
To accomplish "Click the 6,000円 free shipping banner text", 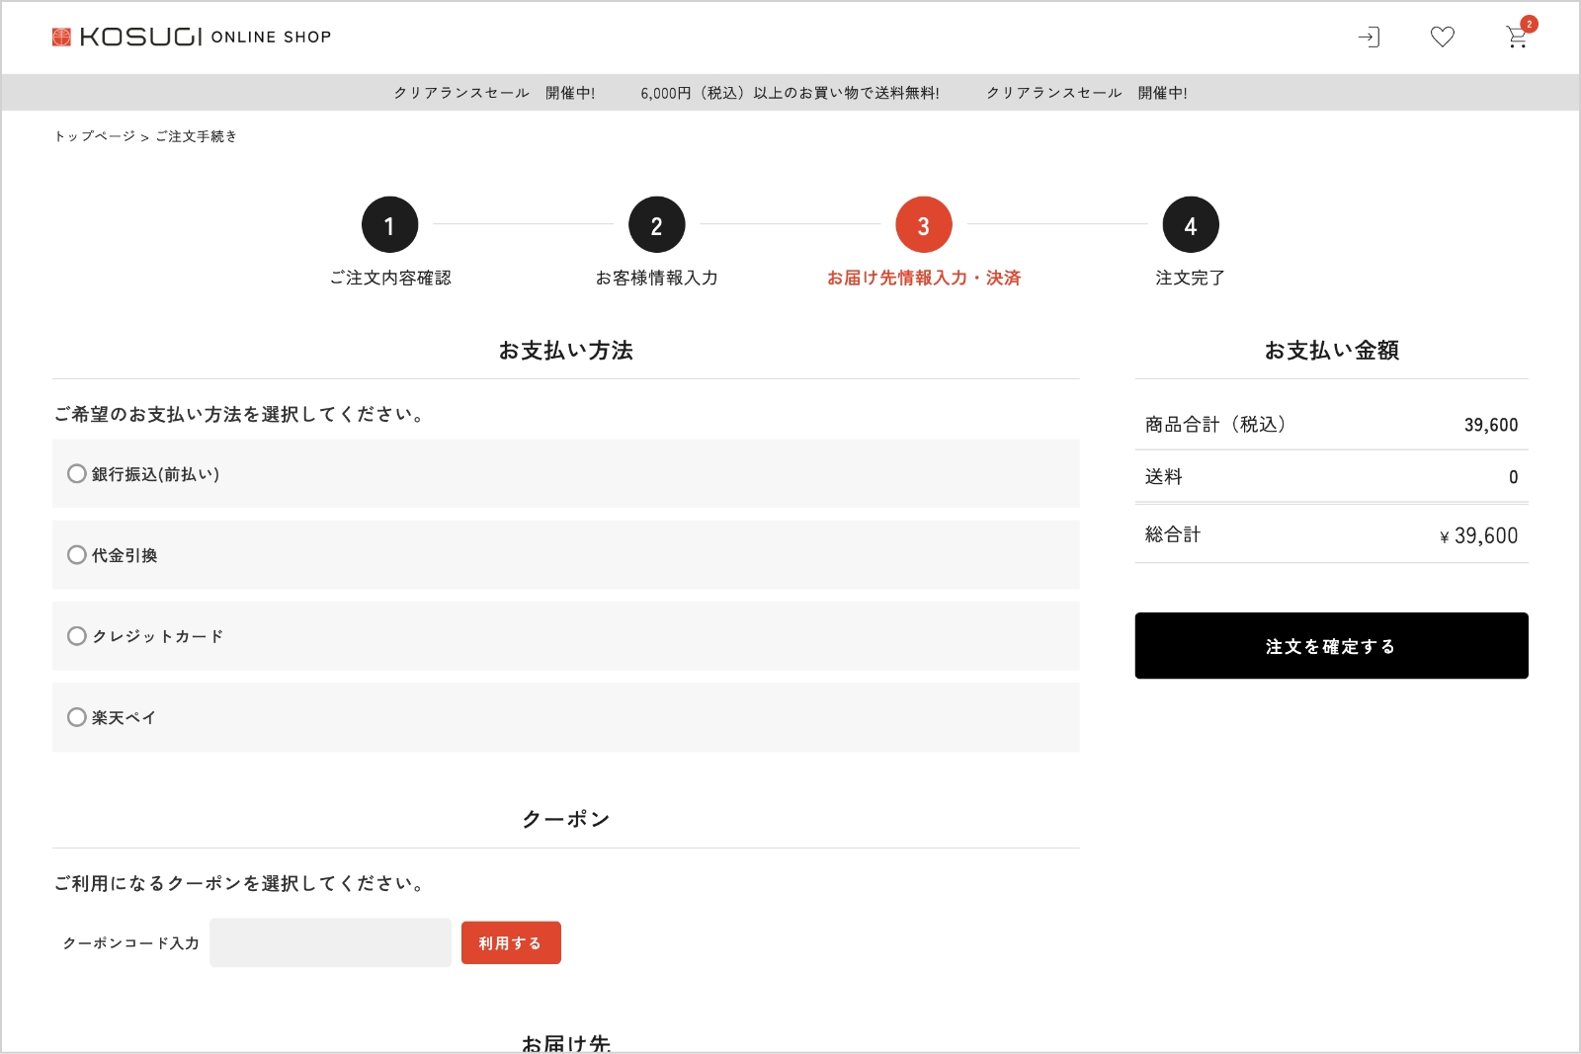I will click(790, 93).
